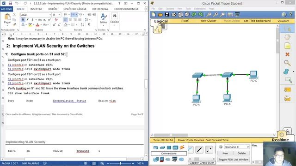Click the Pegar paste icon in Word

click(7, 17)
